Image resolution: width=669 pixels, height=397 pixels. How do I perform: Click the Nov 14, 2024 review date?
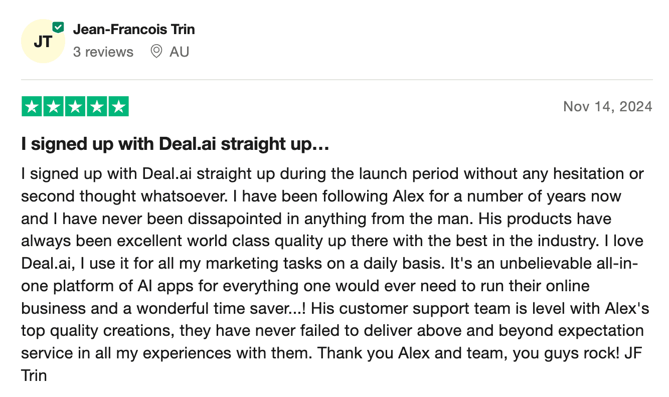click(607, 106)
